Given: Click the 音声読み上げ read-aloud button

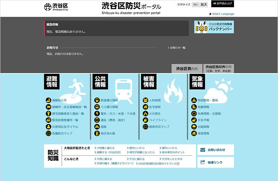Looking at the screenshot, I should click(222, 4).
